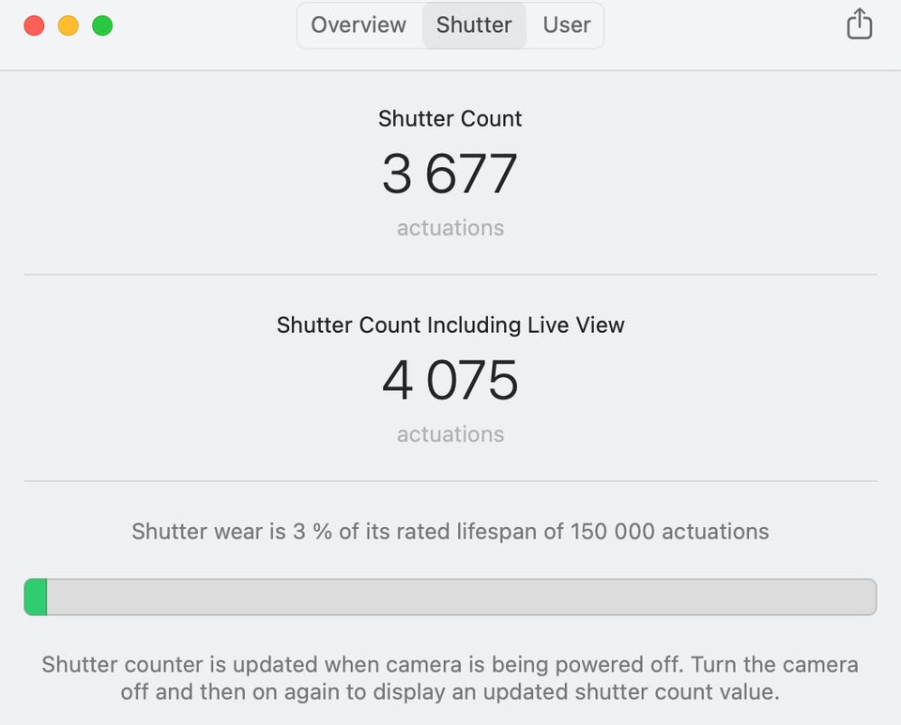Click the "Shutter Count" heading
This screenshot has height=725, width=901.
click(x=450, y=119)
